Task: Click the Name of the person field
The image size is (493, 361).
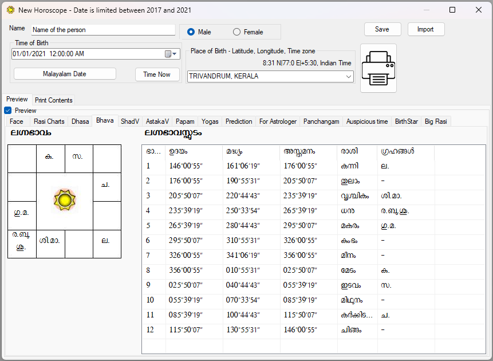Action: 103,29
